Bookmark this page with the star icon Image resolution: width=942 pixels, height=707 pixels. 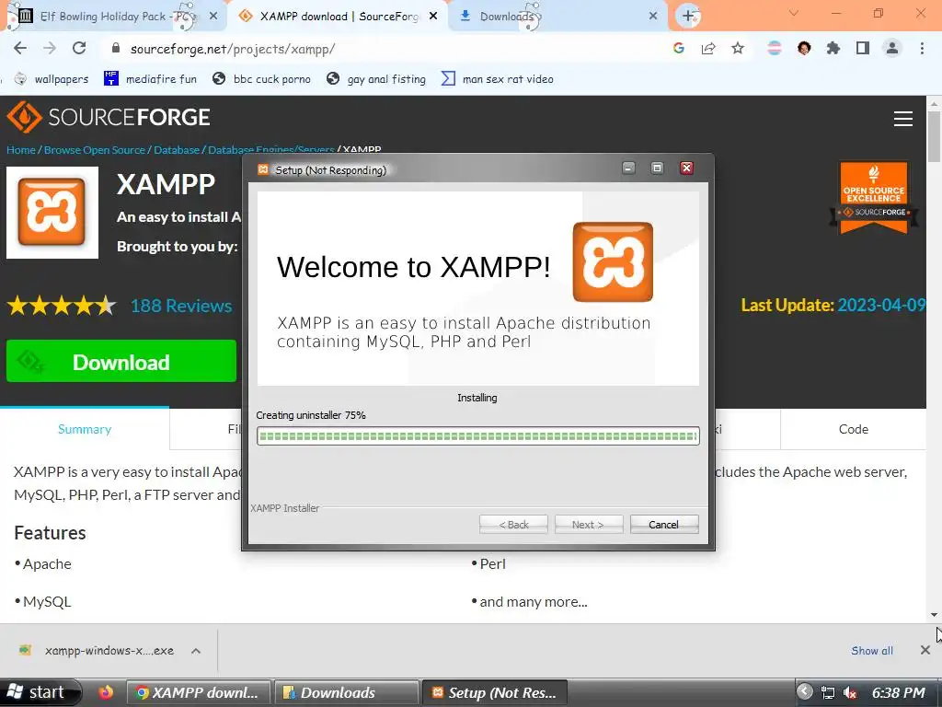pos(738,48)
